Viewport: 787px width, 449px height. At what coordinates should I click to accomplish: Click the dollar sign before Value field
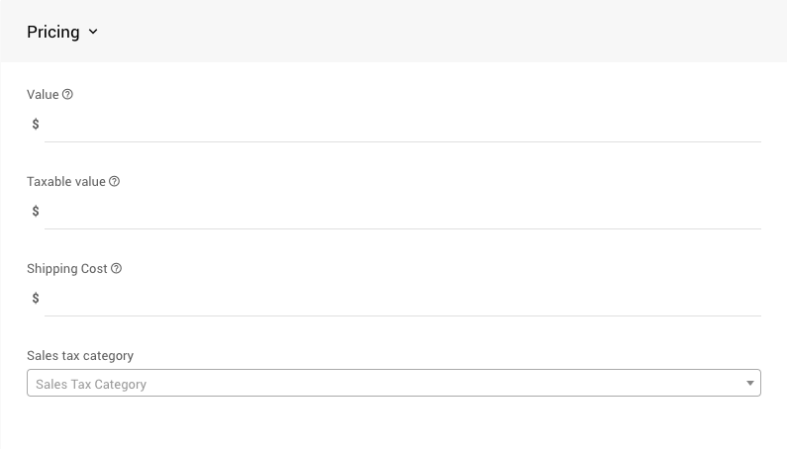(x=36, y=125)
